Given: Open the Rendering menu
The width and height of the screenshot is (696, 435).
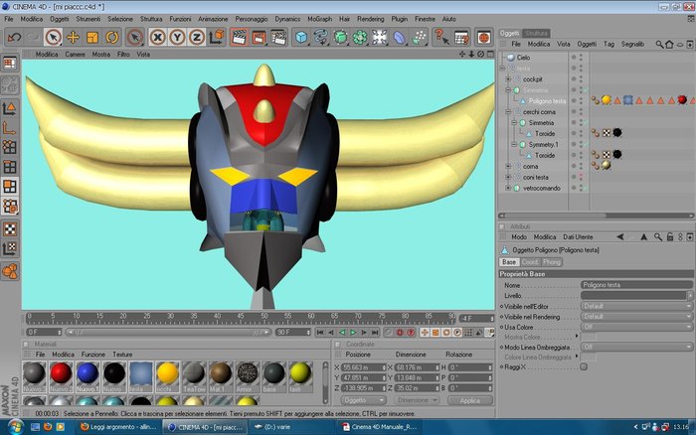Looking at the screenshot, I should 371,19.
